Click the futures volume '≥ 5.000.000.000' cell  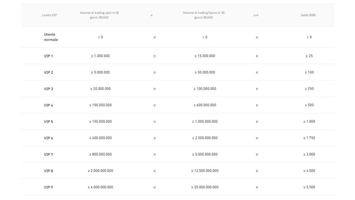tap(205, 154)
